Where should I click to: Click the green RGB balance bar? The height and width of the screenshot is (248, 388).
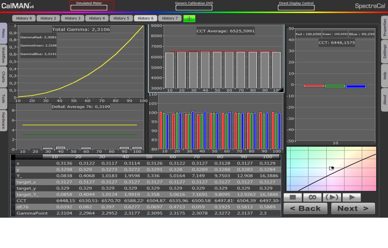[x=335, y=86]
